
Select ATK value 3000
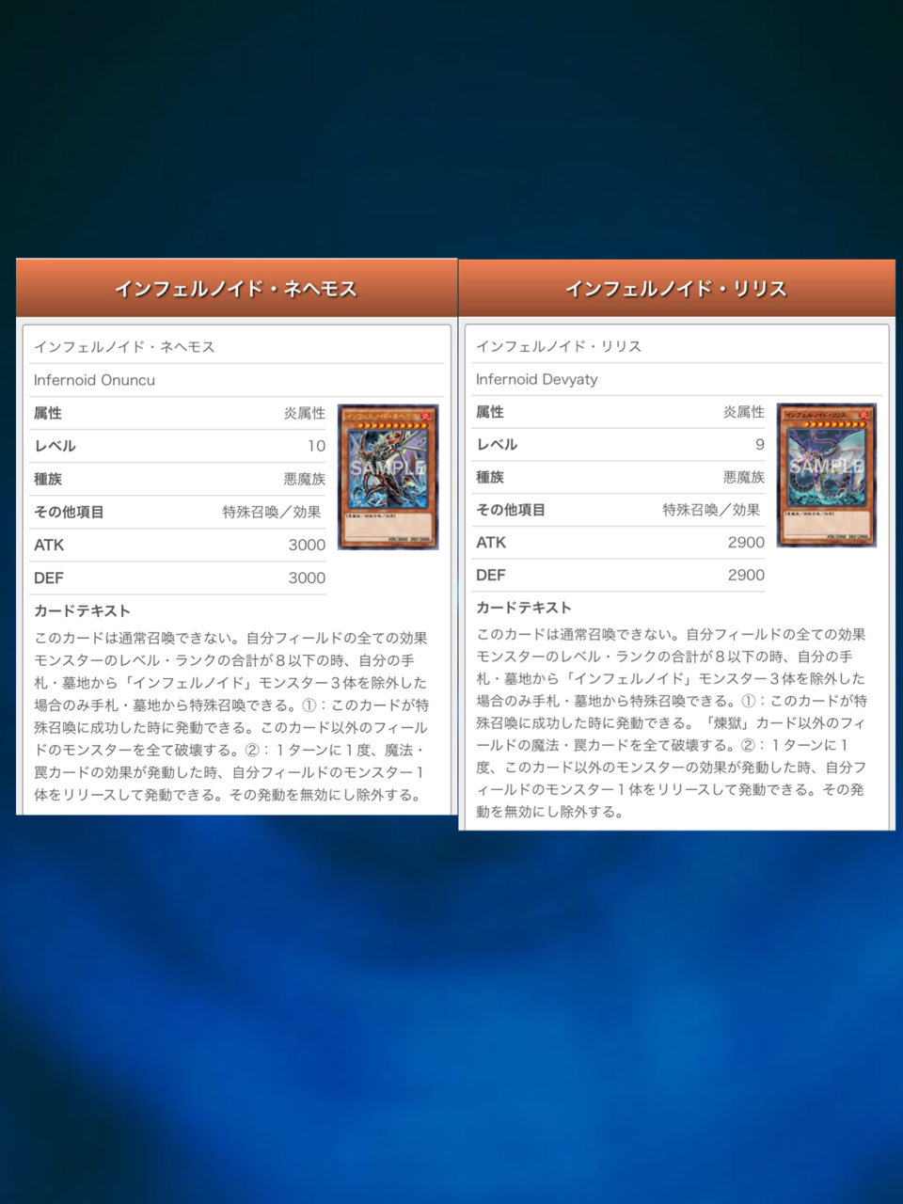click(x=307, y=545)
